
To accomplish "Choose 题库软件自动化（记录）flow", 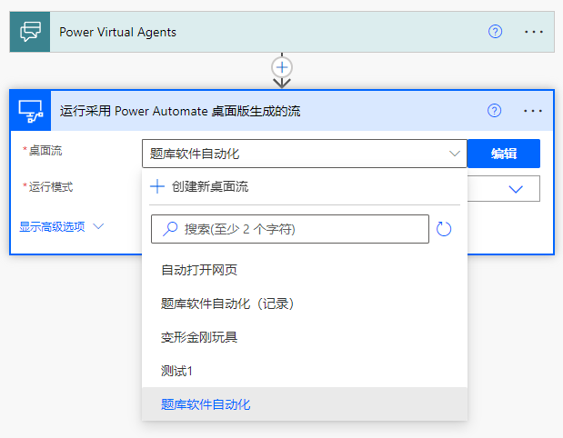I will [x=227, y=304].
